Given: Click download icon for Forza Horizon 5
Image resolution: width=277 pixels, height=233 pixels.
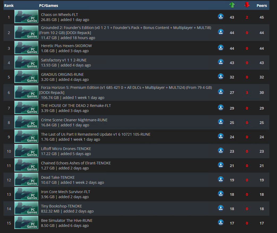Looking at the screenshot, I should tap(221, 92).
